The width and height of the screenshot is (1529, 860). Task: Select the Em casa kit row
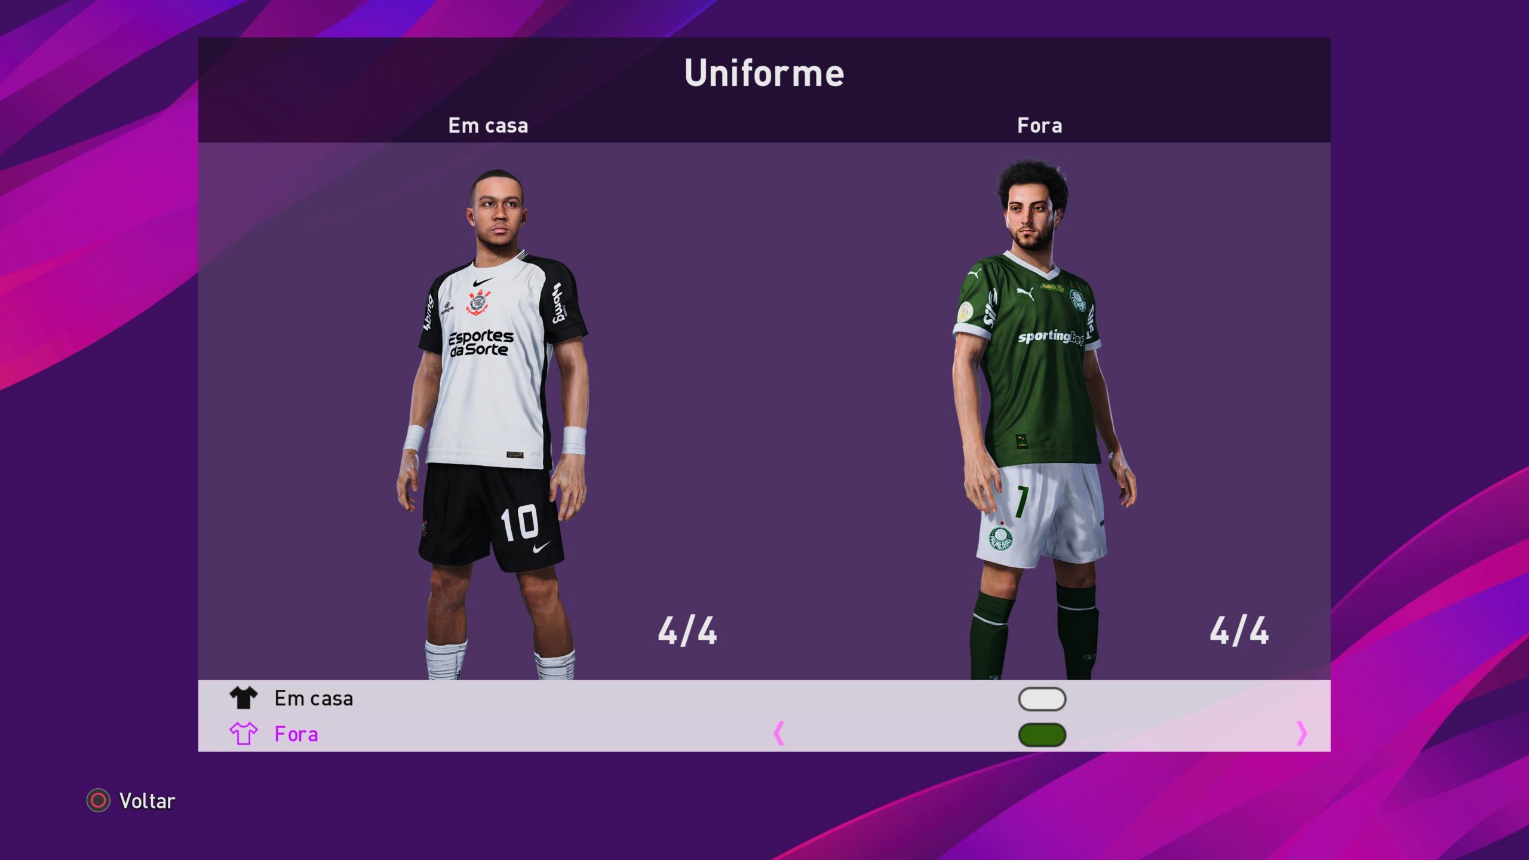pos(764,698)
